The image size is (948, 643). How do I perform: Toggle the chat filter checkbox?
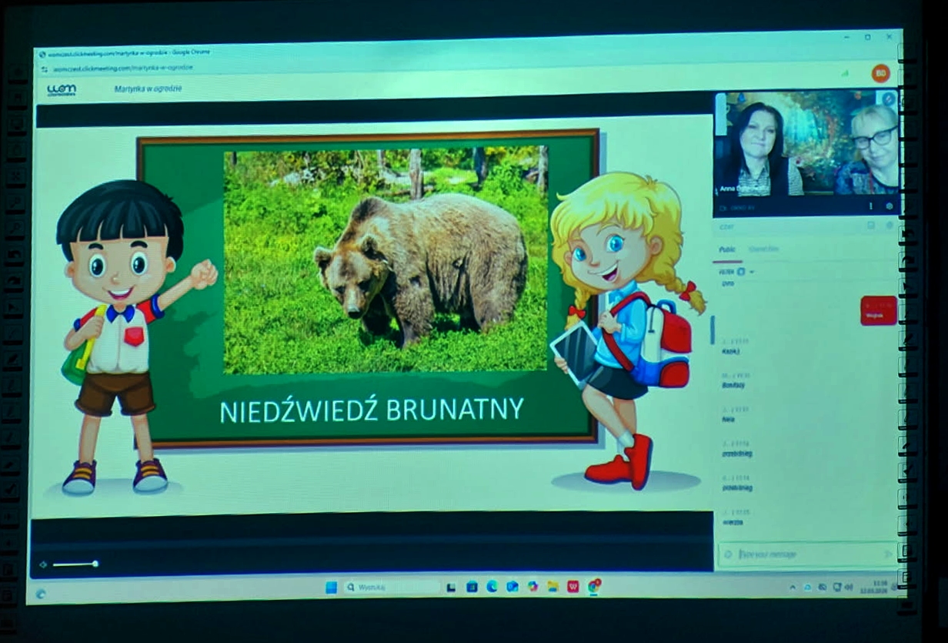click(x=740, y=272)
